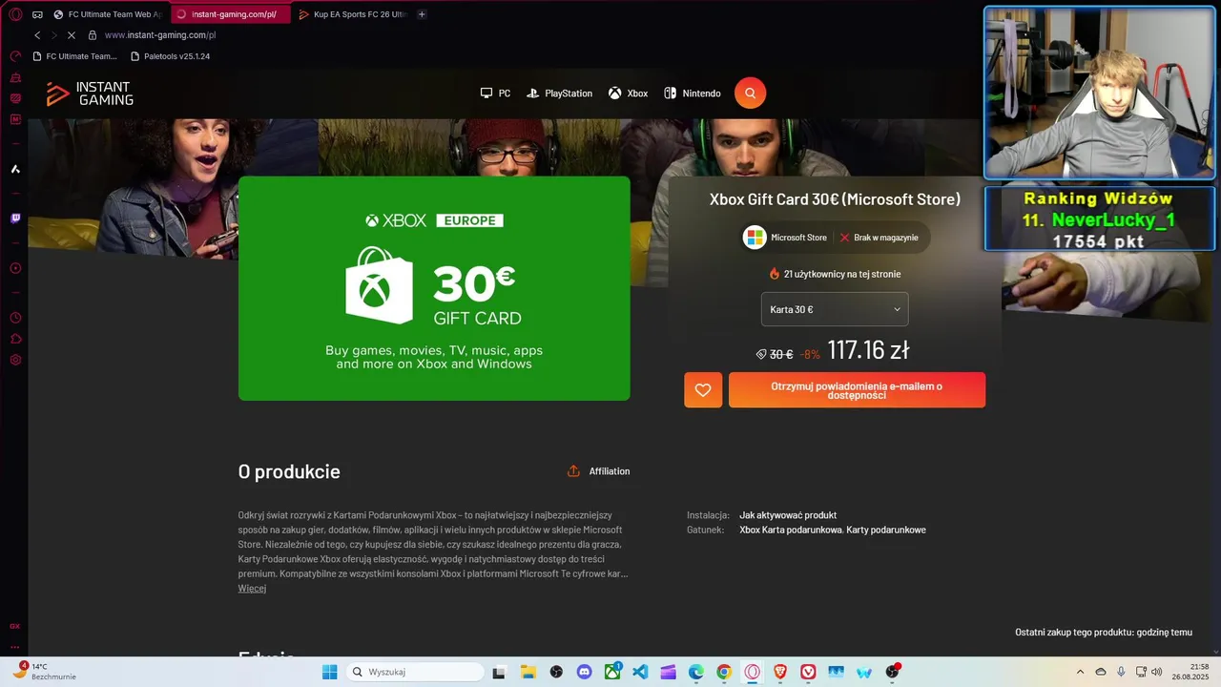The image size is (1221, 687).
Task: Click the Xbox 30€ gift card image
Action: point(434,288)
